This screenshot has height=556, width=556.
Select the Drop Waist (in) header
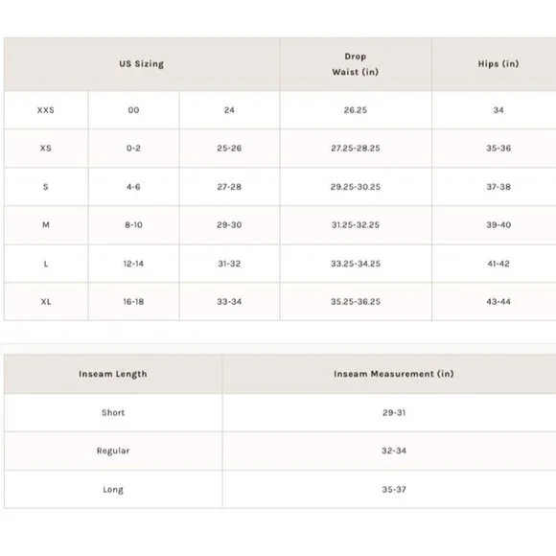pos(356,64)
